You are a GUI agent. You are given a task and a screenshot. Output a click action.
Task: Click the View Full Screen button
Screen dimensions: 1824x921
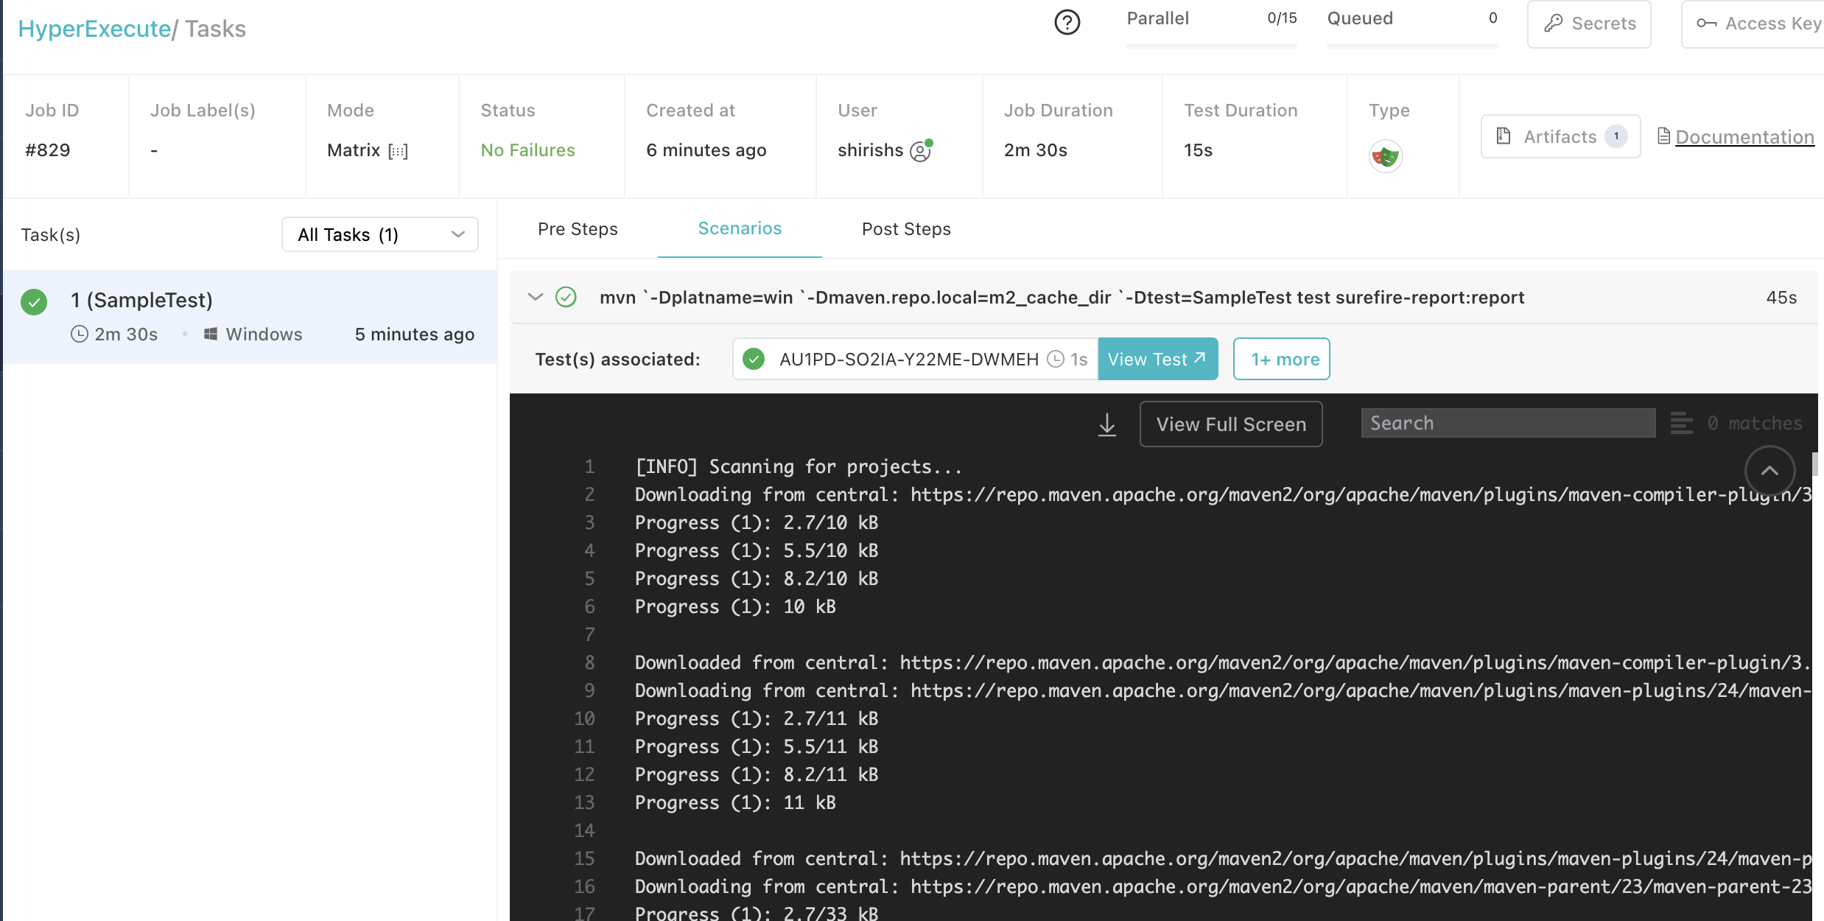1230,424
